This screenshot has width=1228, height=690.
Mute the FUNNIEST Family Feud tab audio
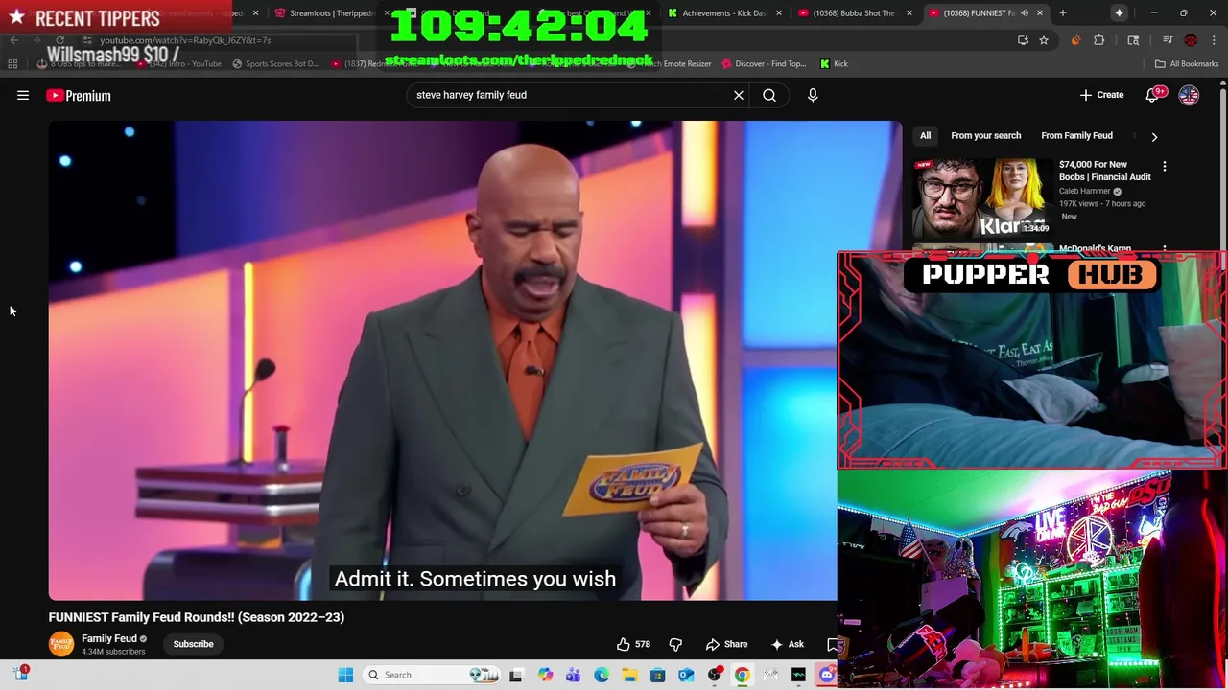tap(1025, 13)
